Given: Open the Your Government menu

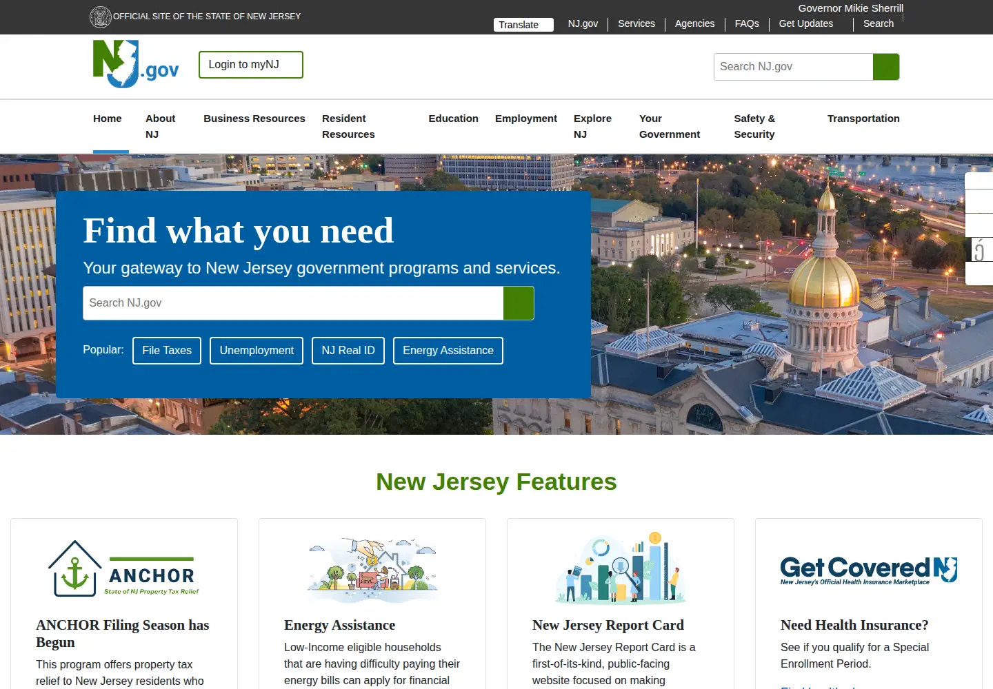Looking at the screenshot, I should click(670, 127).
